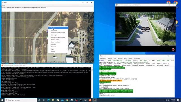This screenshot has height=102, width=181.
Task: Click the X server icon on taskbar
Action: point(95,100)
